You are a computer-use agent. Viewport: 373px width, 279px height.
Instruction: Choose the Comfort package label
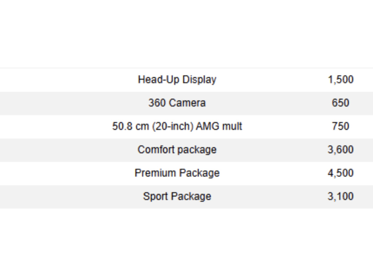[x=177, y=150]
